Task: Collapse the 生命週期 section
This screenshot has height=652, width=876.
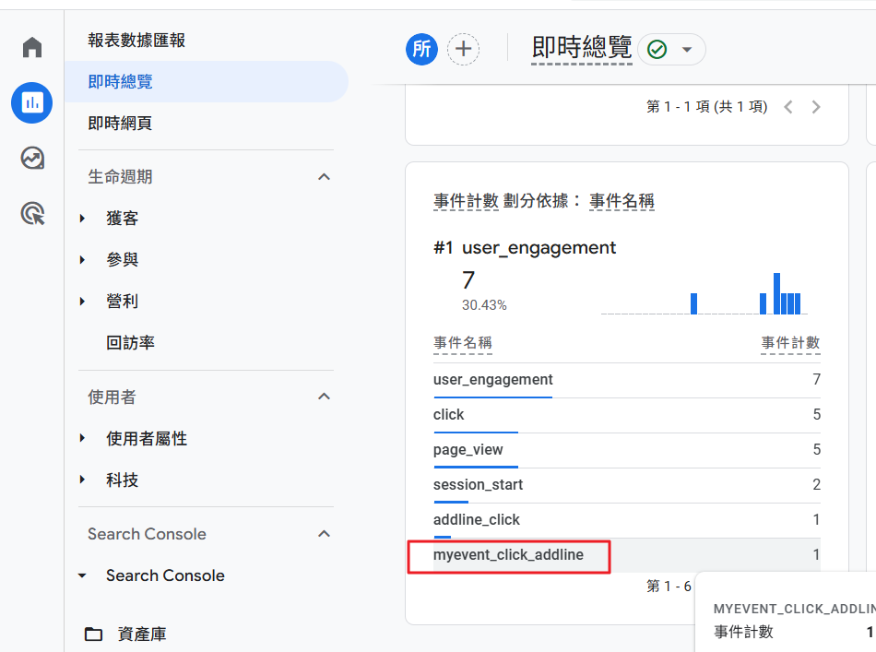Action: (324, 176)
